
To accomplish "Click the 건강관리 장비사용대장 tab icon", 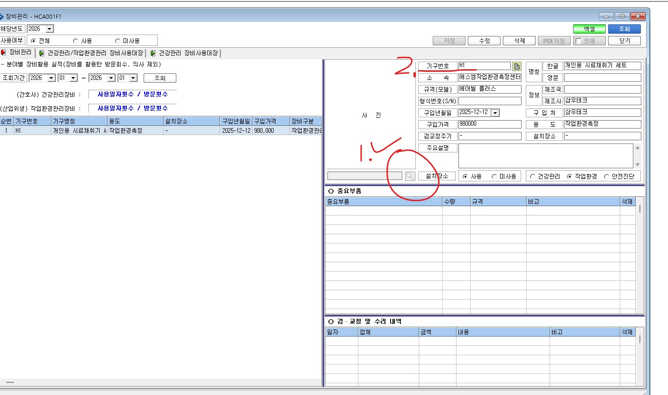I will tap(152, 53).
